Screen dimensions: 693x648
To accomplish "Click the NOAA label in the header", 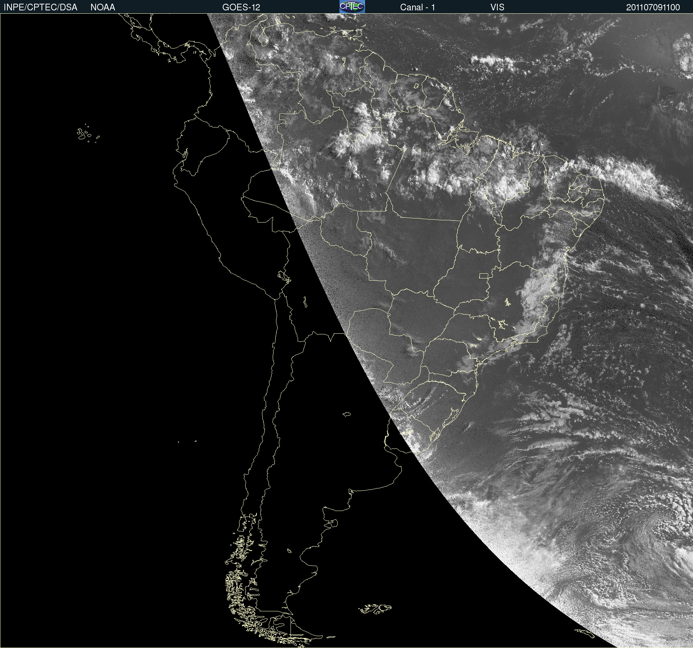I will click(x=103, y=7).
